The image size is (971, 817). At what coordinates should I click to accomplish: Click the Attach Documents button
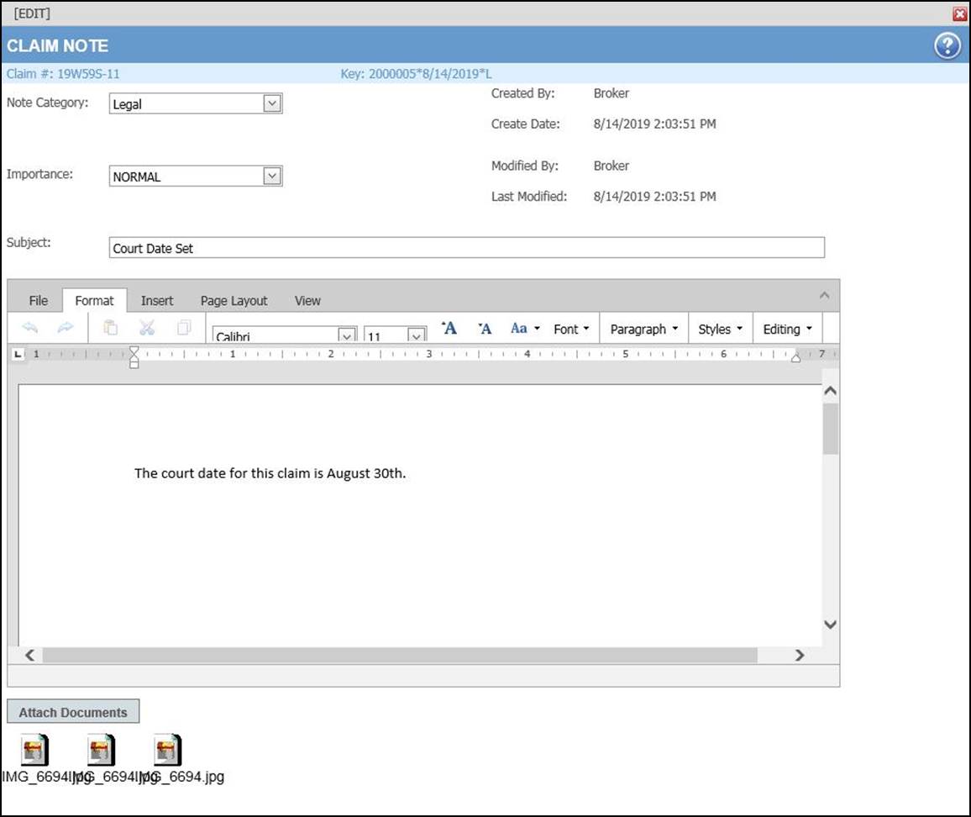[x=73, y=712]
